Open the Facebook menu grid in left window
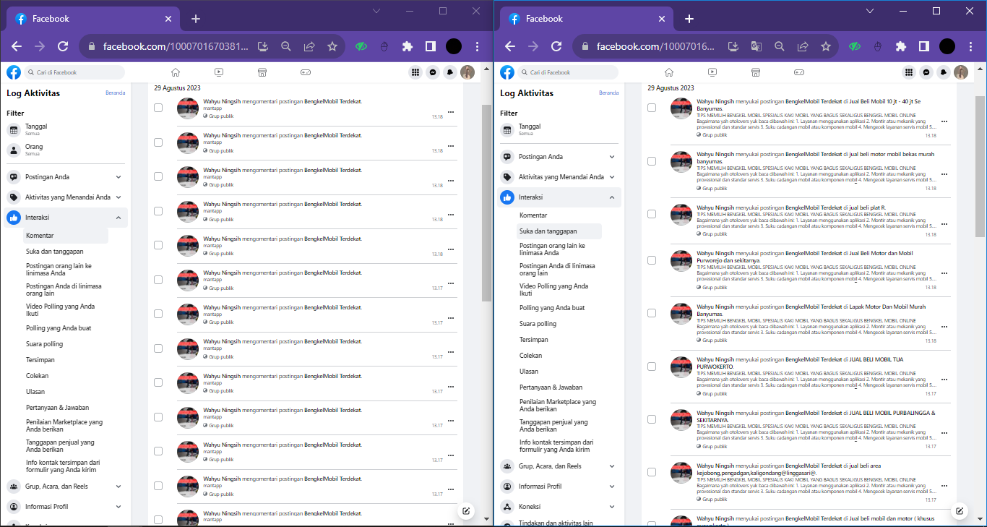Image resolution: width=987 pixels, height=527 pixels. pyautogui.click(x=415, y=72)
